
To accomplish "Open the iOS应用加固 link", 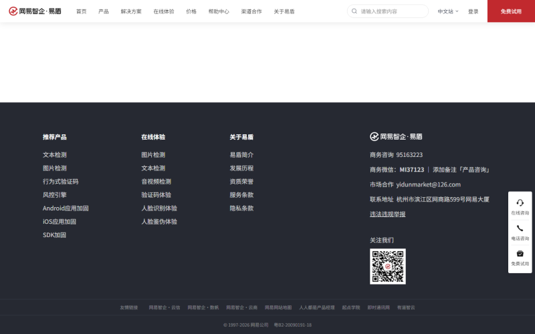I will (60, 221).
